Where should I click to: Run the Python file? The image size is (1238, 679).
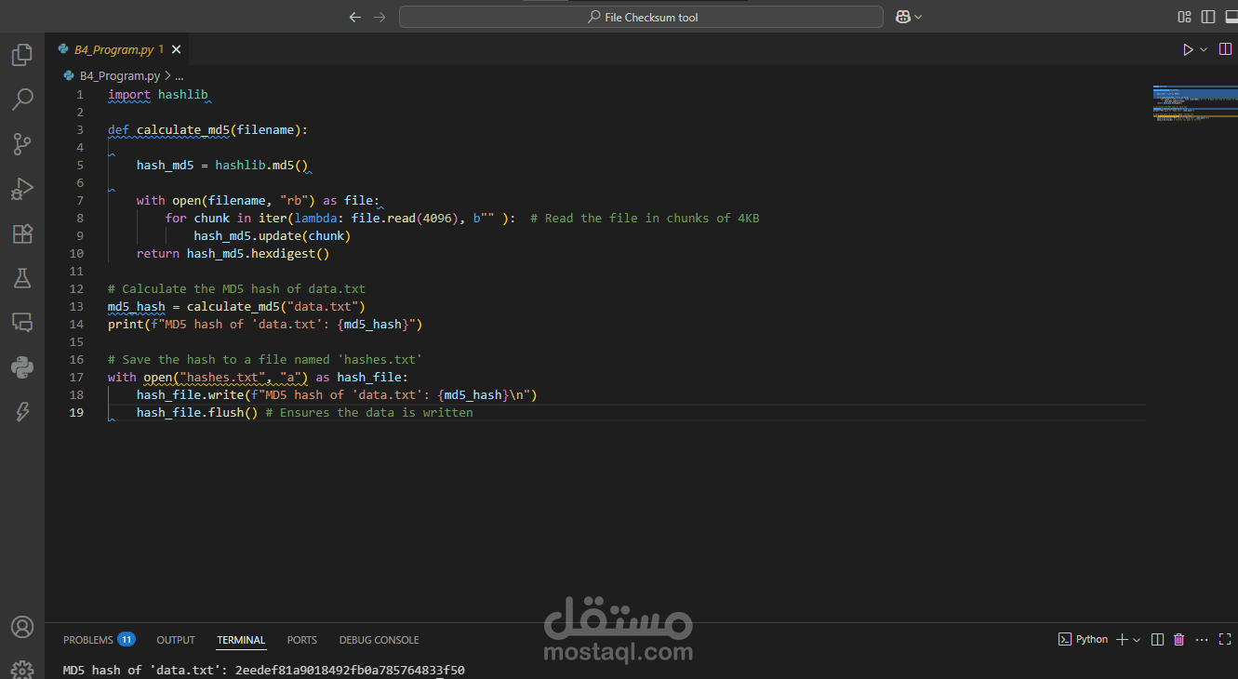point(1188,49)
